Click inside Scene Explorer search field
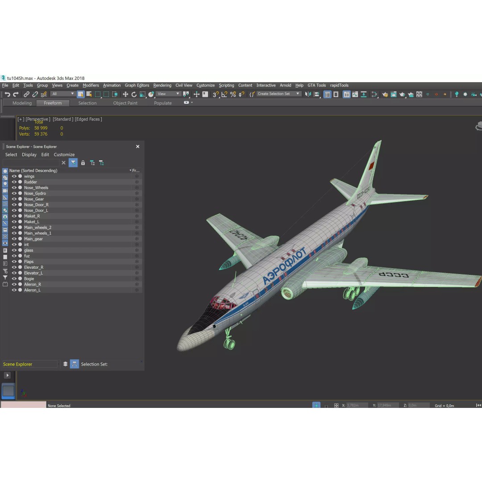Viewport: 482px width, 482px height. (x=31, y=163)
